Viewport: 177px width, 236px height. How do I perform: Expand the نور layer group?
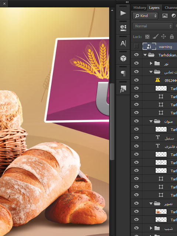click(151, 63)
